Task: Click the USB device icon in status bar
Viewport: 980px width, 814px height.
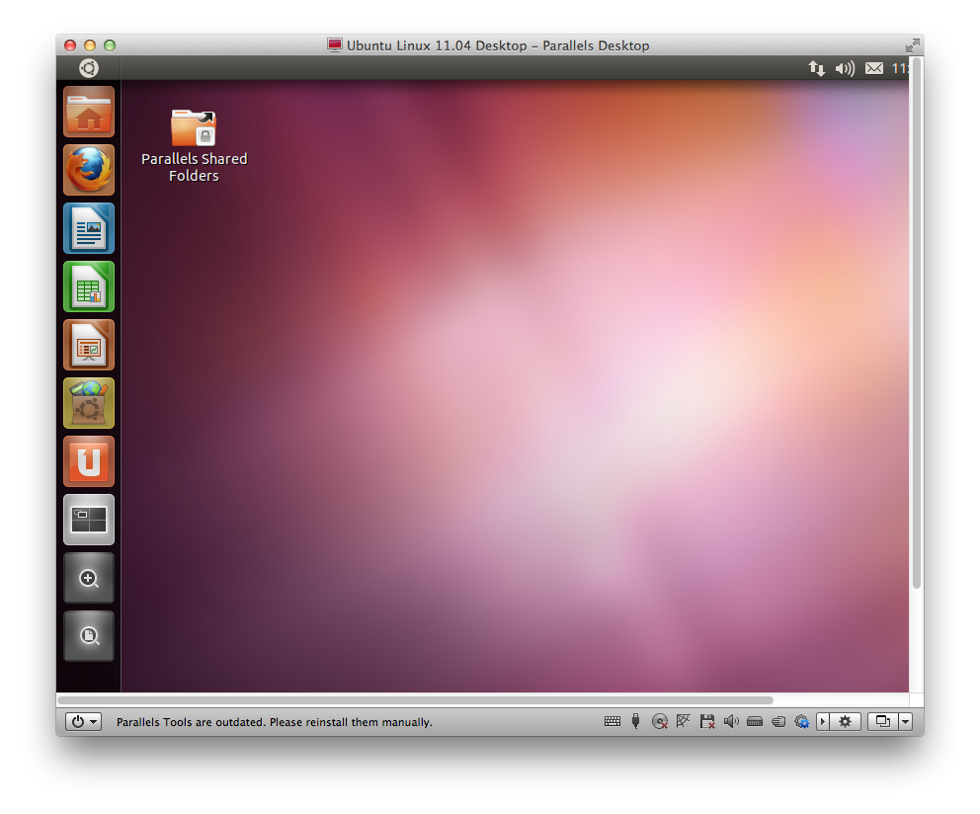Action: [635, 721]
